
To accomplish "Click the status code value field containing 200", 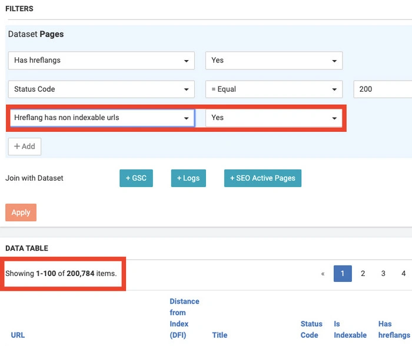I will pyautogui.click(x=381, y=89).
